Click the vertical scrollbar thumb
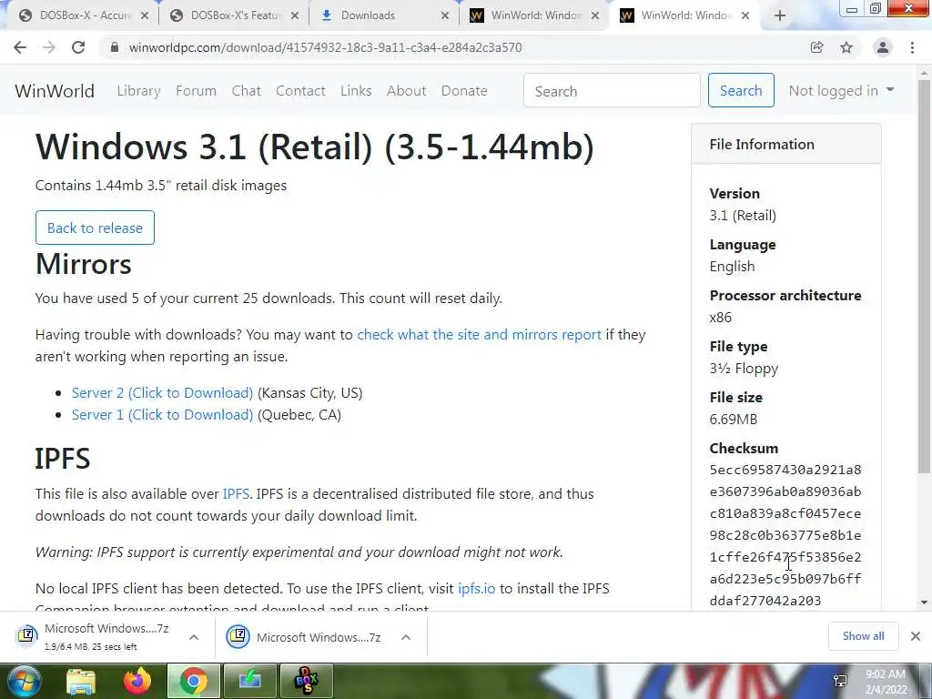932x699 pixels. click(924, 277)
